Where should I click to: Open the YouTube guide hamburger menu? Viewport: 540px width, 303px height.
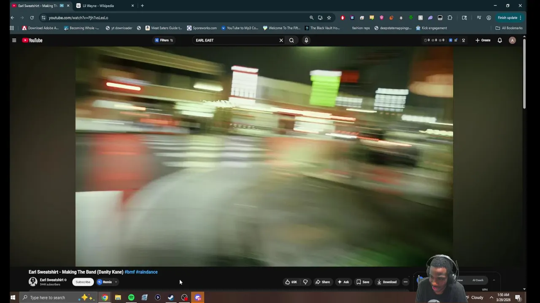(14, 40)
